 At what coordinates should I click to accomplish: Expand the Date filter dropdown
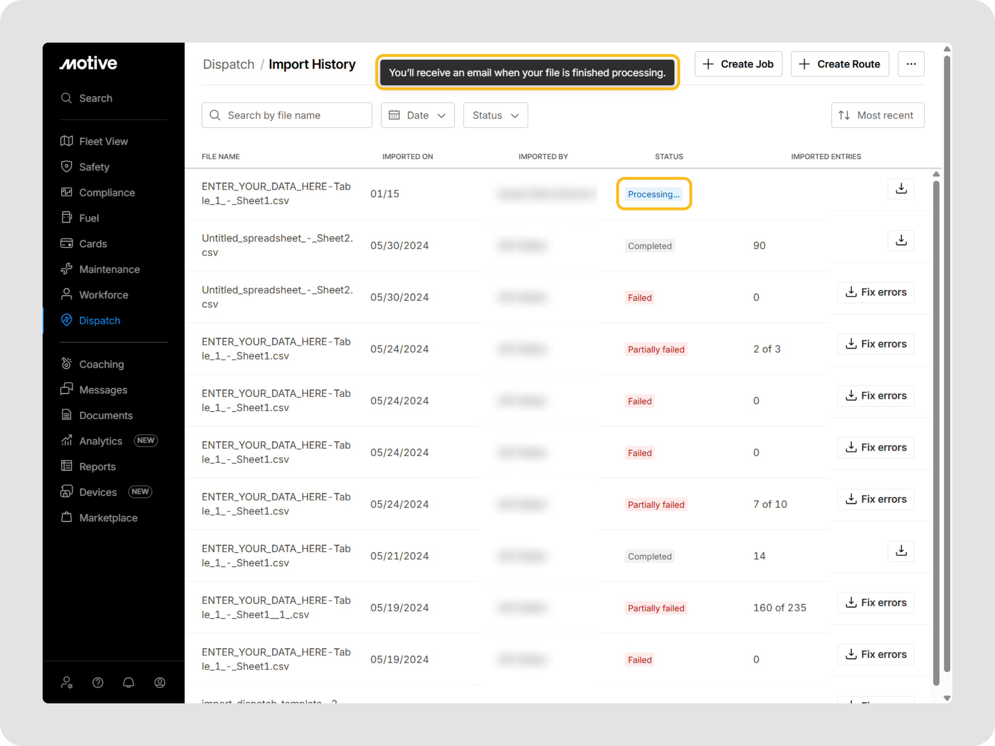[x=417, y=115]
